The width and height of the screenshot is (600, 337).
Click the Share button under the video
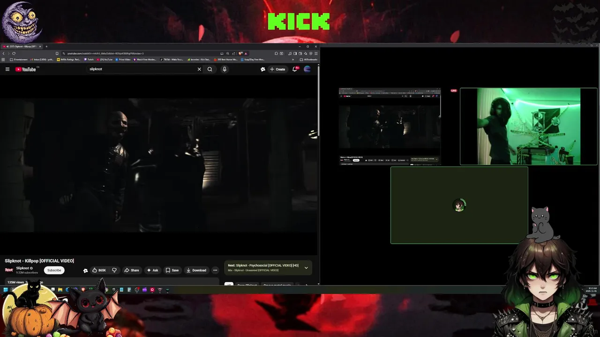point(131,270)
